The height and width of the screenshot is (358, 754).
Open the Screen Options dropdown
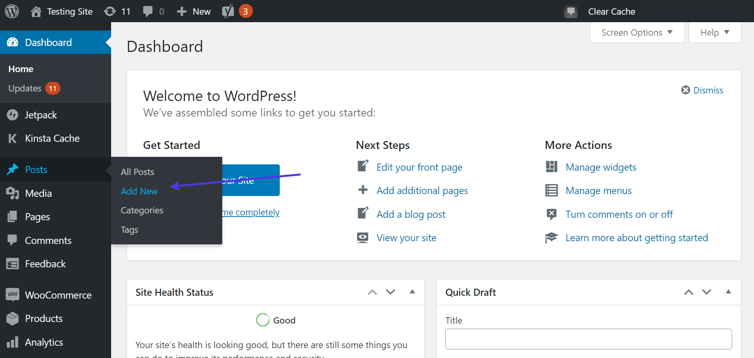click(x=636, y=32)
